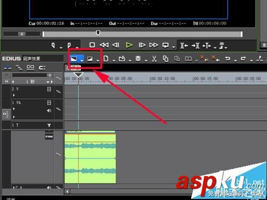
Task: Click the timeline ruler at 00:00:10:00
Action: coord(162,78)
